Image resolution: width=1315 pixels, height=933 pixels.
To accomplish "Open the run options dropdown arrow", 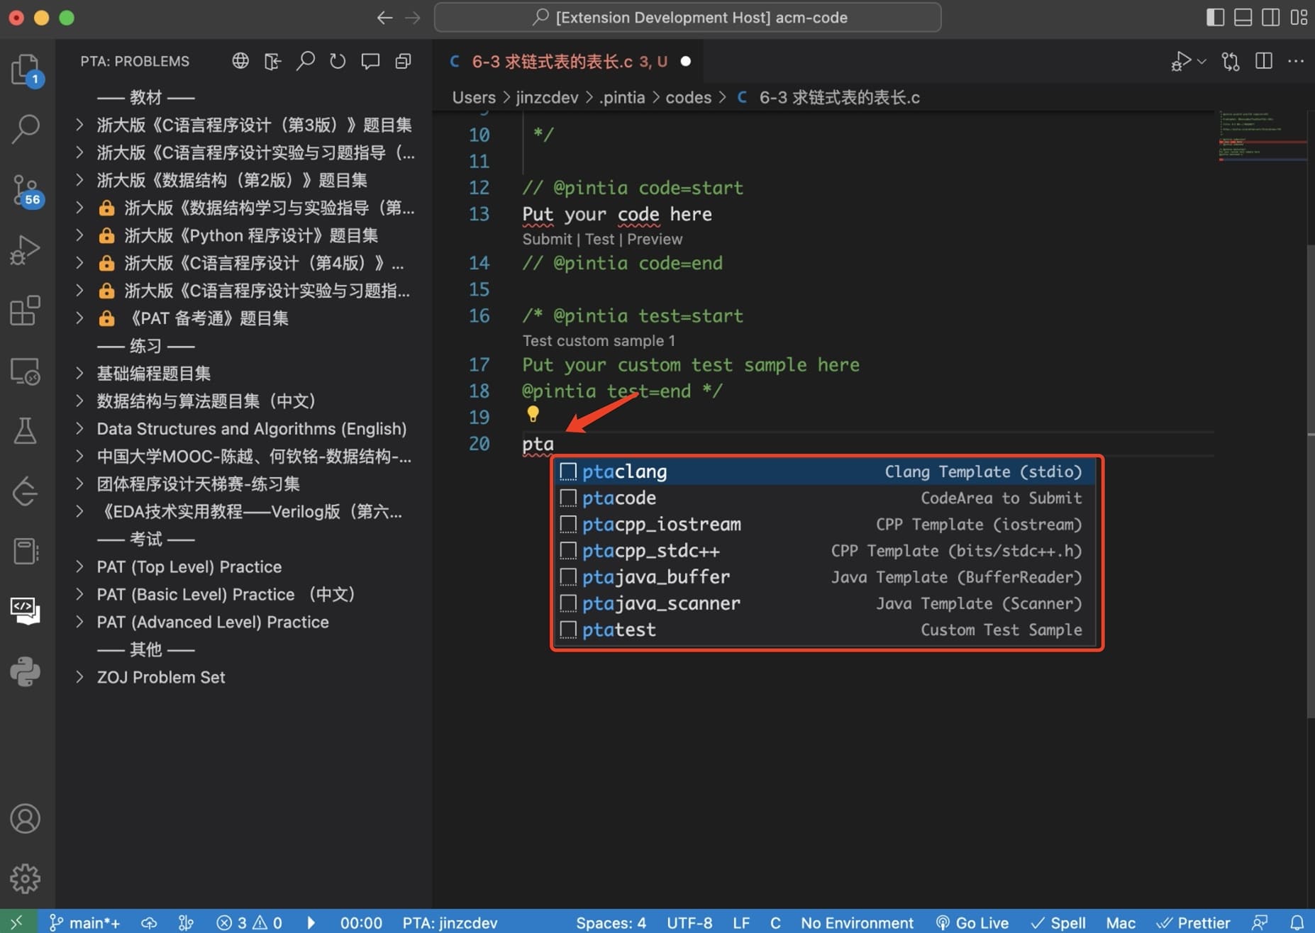I will click(x=1202, y=61).
